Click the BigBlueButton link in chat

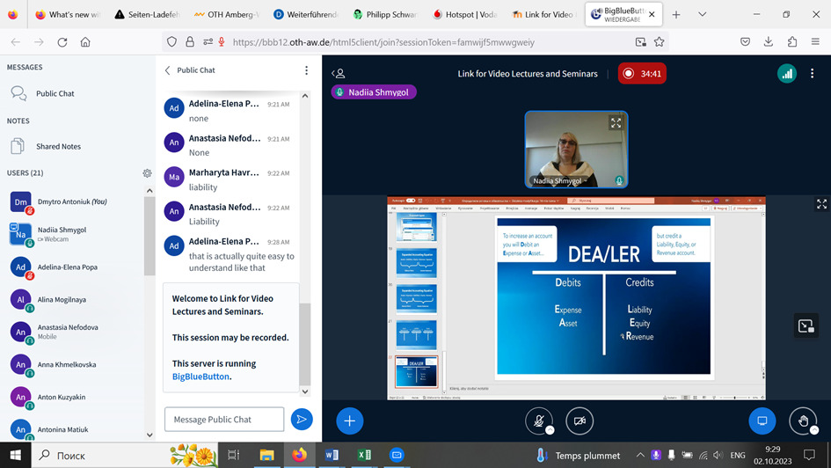(200, 377)
